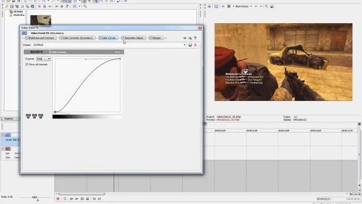Click the help question mark icon in Video Event FX
This screenshot has height=204, width=362.
[x=195, y=38]
